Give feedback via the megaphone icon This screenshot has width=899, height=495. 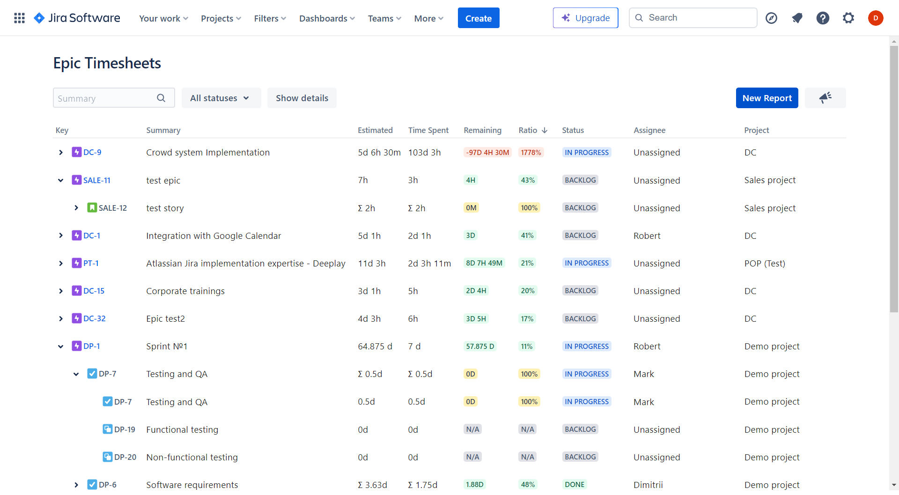tap(825, 97)
